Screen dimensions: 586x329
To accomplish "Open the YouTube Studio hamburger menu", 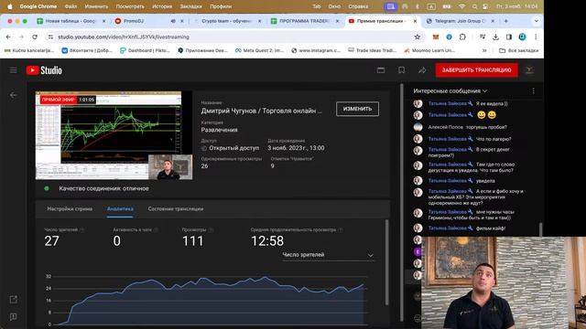I will 13,70.
